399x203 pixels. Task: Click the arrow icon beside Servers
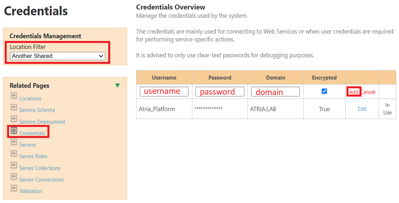(14, 142)
